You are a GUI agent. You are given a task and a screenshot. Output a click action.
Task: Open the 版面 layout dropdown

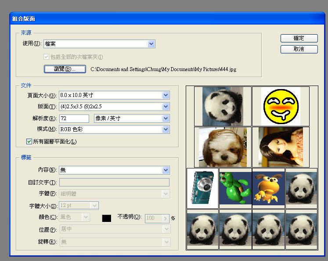pyautogui.click(x=166, y=107)
